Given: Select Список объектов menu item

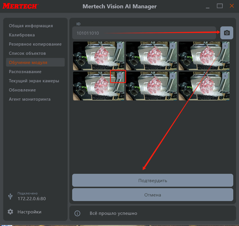Looking at the screenshot, I should tap(27, 53).
